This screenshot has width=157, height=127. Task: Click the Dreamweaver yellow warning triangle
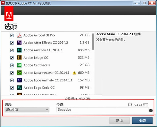click(x=74, y=73)
